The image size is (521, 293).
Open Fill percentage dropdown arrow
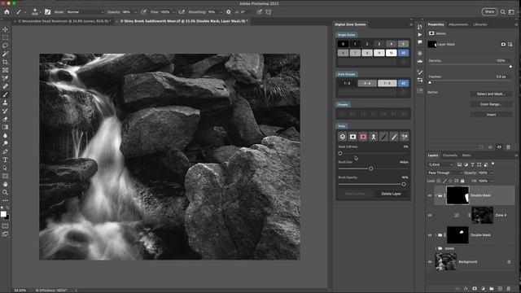[492, 181]
